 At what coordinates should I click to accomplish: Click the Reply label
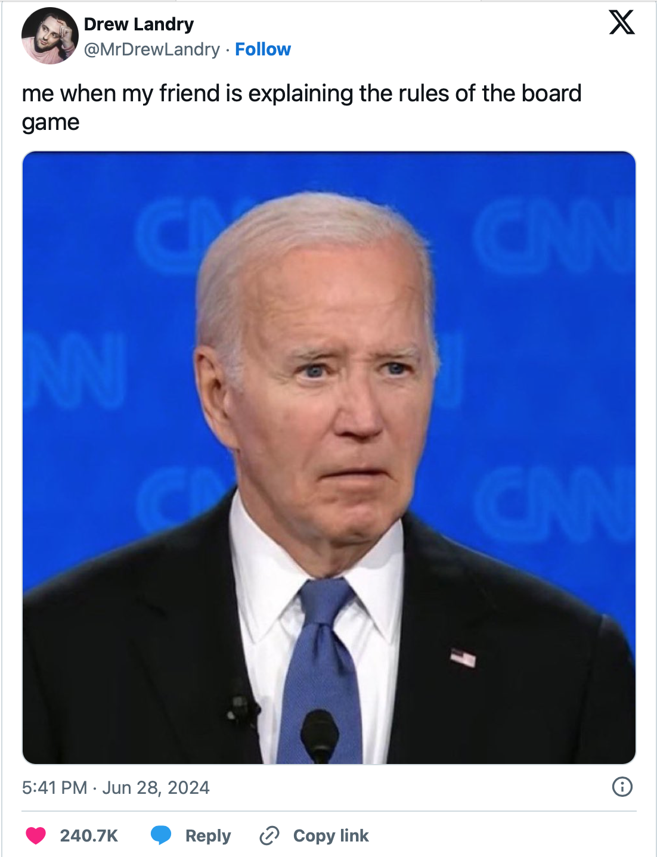point(208,836)
